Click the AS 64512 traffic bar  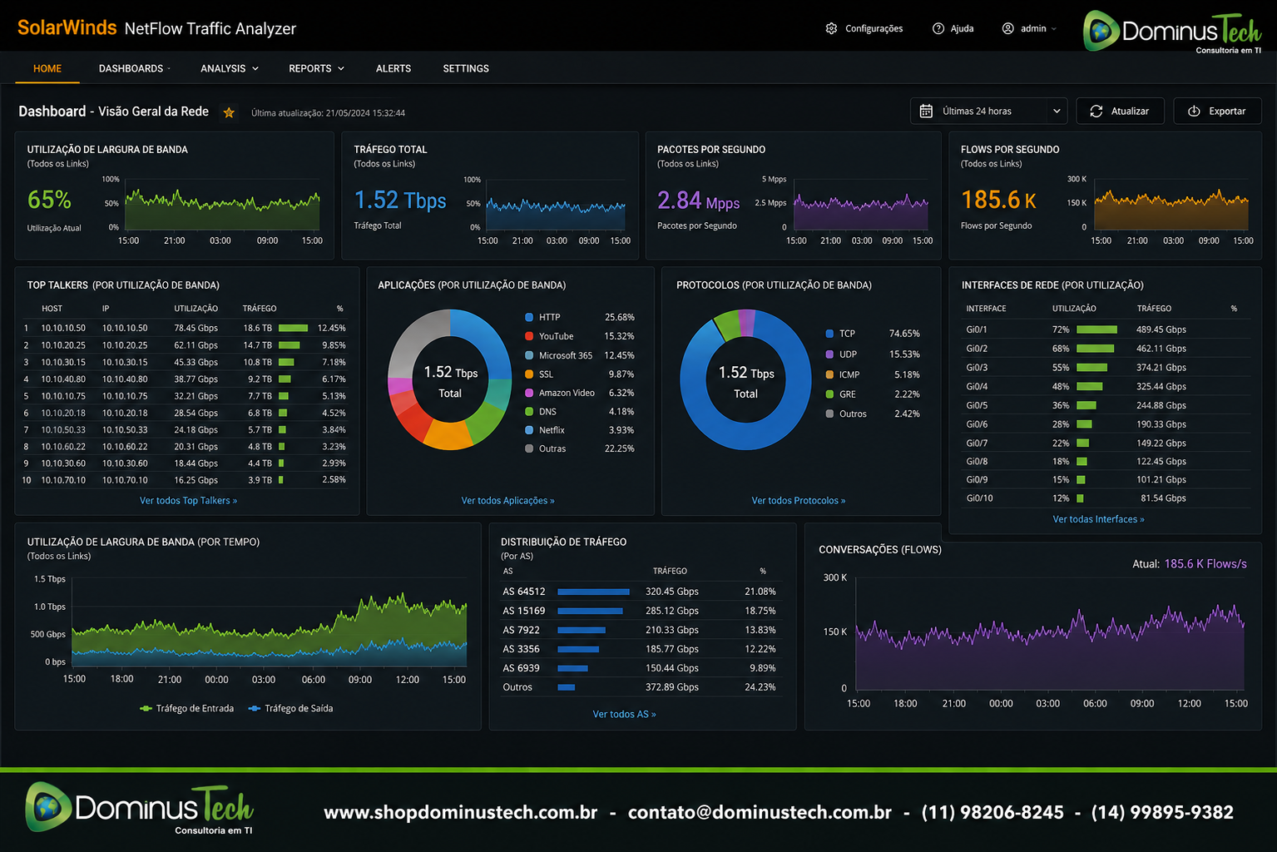593,592
